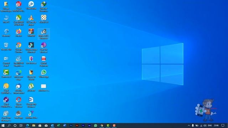
Task: Open the CorelDRAW X8 desktop shortcut
Action: coord(19,20)
